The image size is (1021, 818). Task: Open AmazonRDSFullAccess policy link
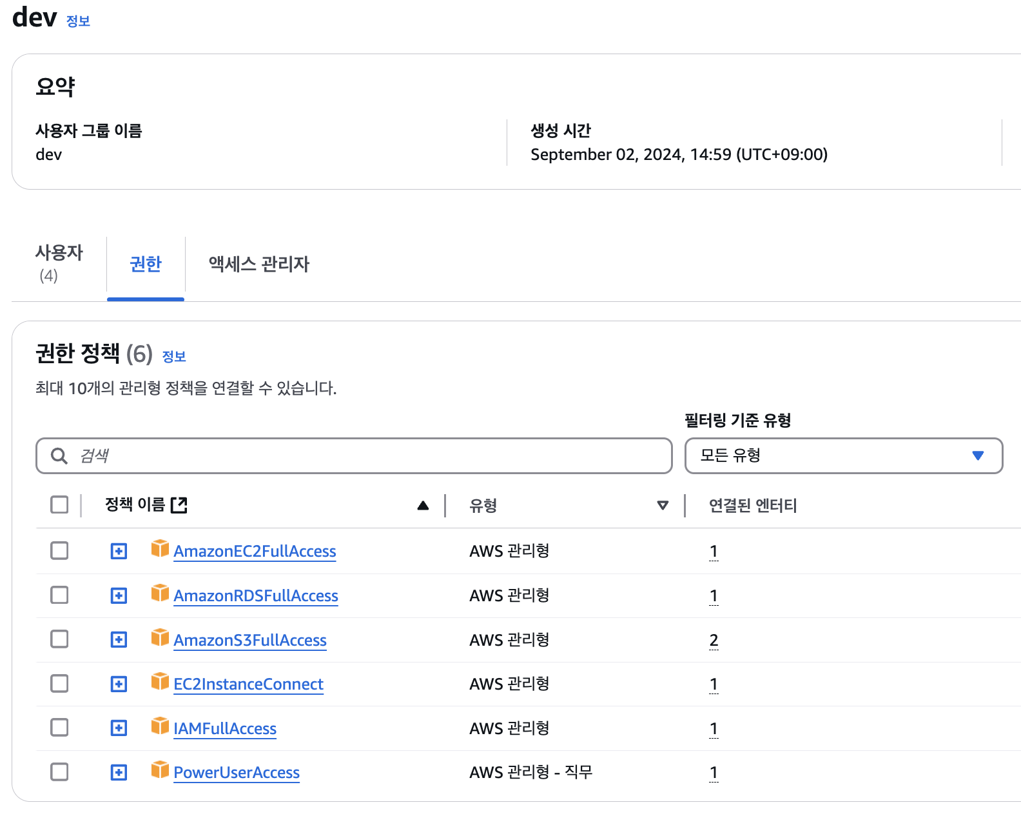pyautogui.click(x=256, y=596)
